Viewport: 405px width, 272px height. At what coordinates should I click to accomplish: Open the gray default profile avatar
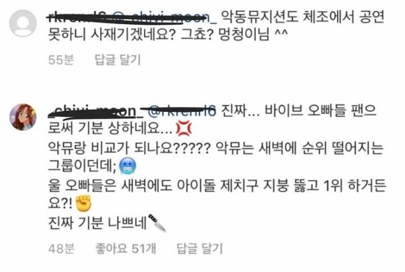[22, 23]
